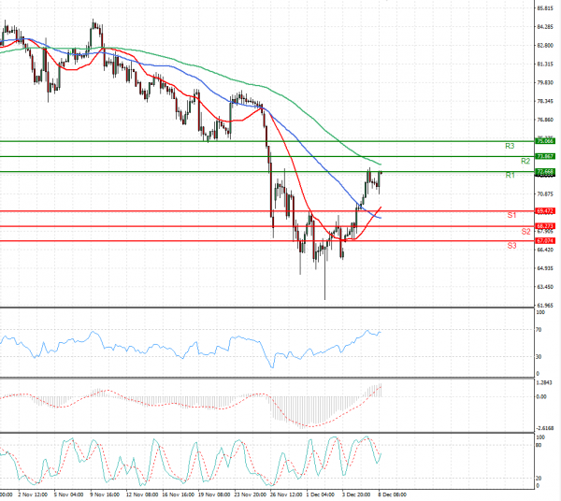
Task: Click the R1 resistance label
Action: tap(510, 175)
